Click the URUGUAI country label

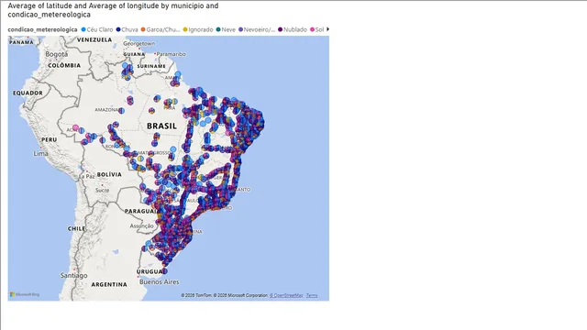[x=150, y=271]
